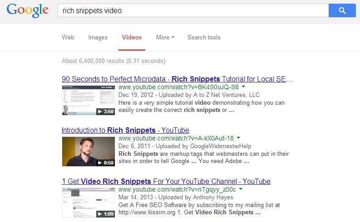The image size is (360, 222).
Task: Open '90 Seconds to Perfect Microdata' result link
Action: [x=177, y=79]
